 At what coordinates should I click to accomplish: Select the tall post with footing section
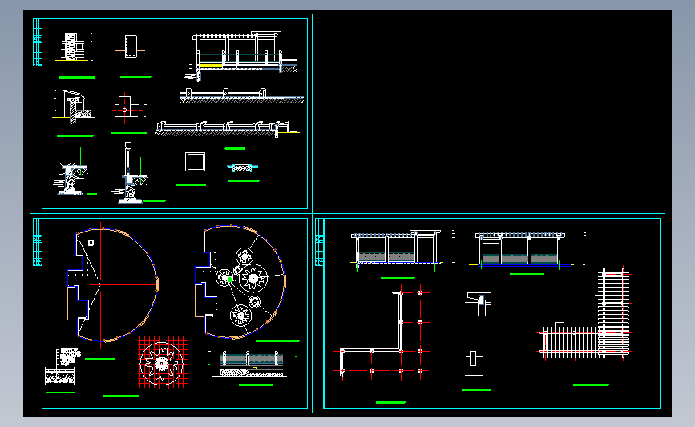[129, 173]
